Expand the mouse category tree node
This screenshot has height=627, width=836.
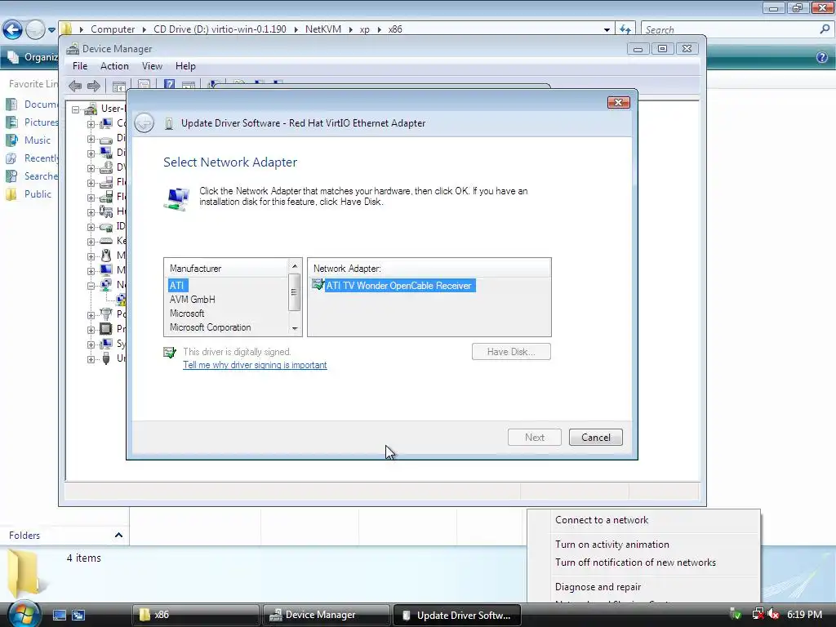(91, 256)
